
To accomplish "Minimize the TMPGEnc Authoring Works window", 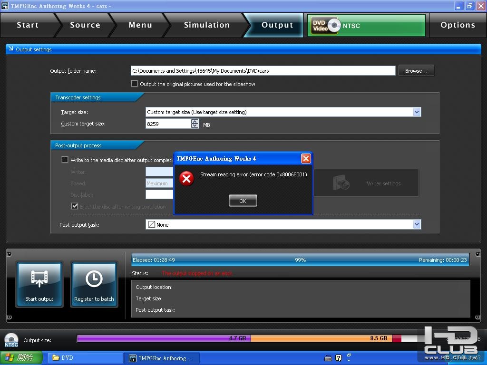I will [x=458, y=6].
